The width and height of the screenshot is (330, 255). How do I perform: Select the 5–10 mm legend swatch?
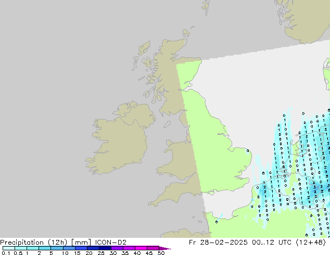click(x=57, y=248)
